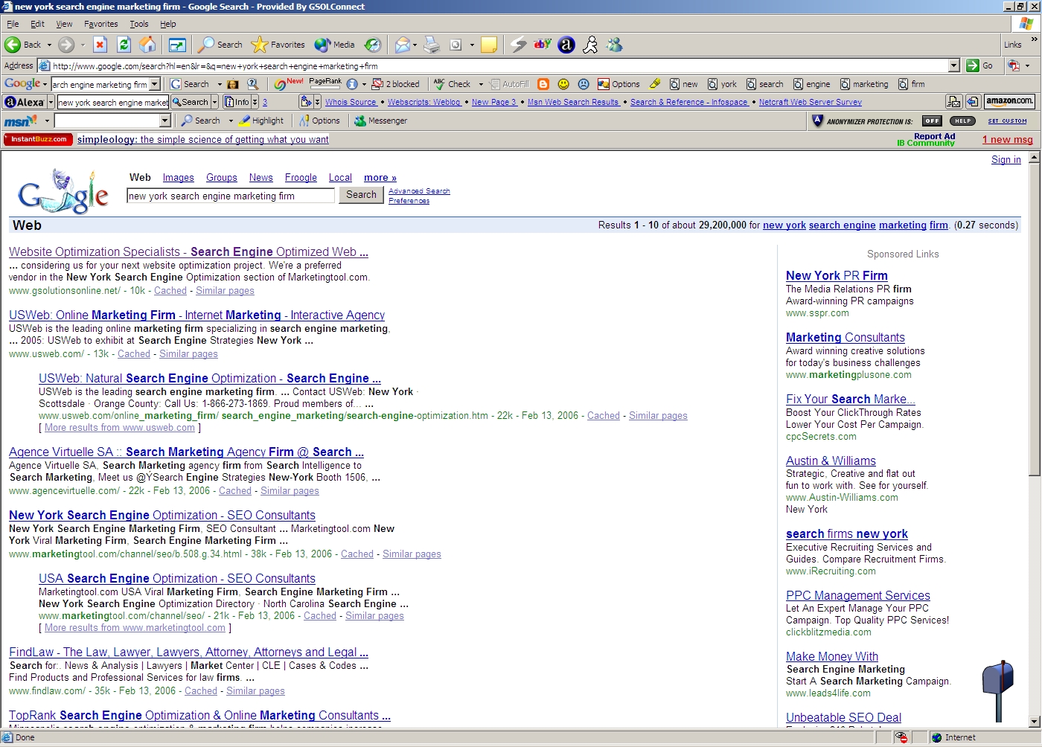The image size is (1042, 747).
Task: Click the Google toolbar 'marketing' word-find button
Action: point(865,84)
